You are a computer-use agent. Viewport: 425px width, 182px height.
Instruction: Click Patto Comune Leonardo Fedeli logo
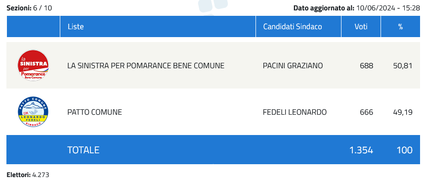(x=33, y=112)
